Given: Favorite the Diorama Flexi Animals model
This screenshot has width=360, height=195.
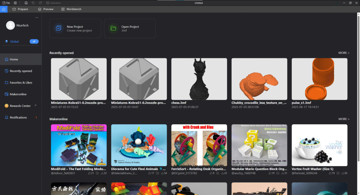Looking at the screenshot, I should 157,173.
